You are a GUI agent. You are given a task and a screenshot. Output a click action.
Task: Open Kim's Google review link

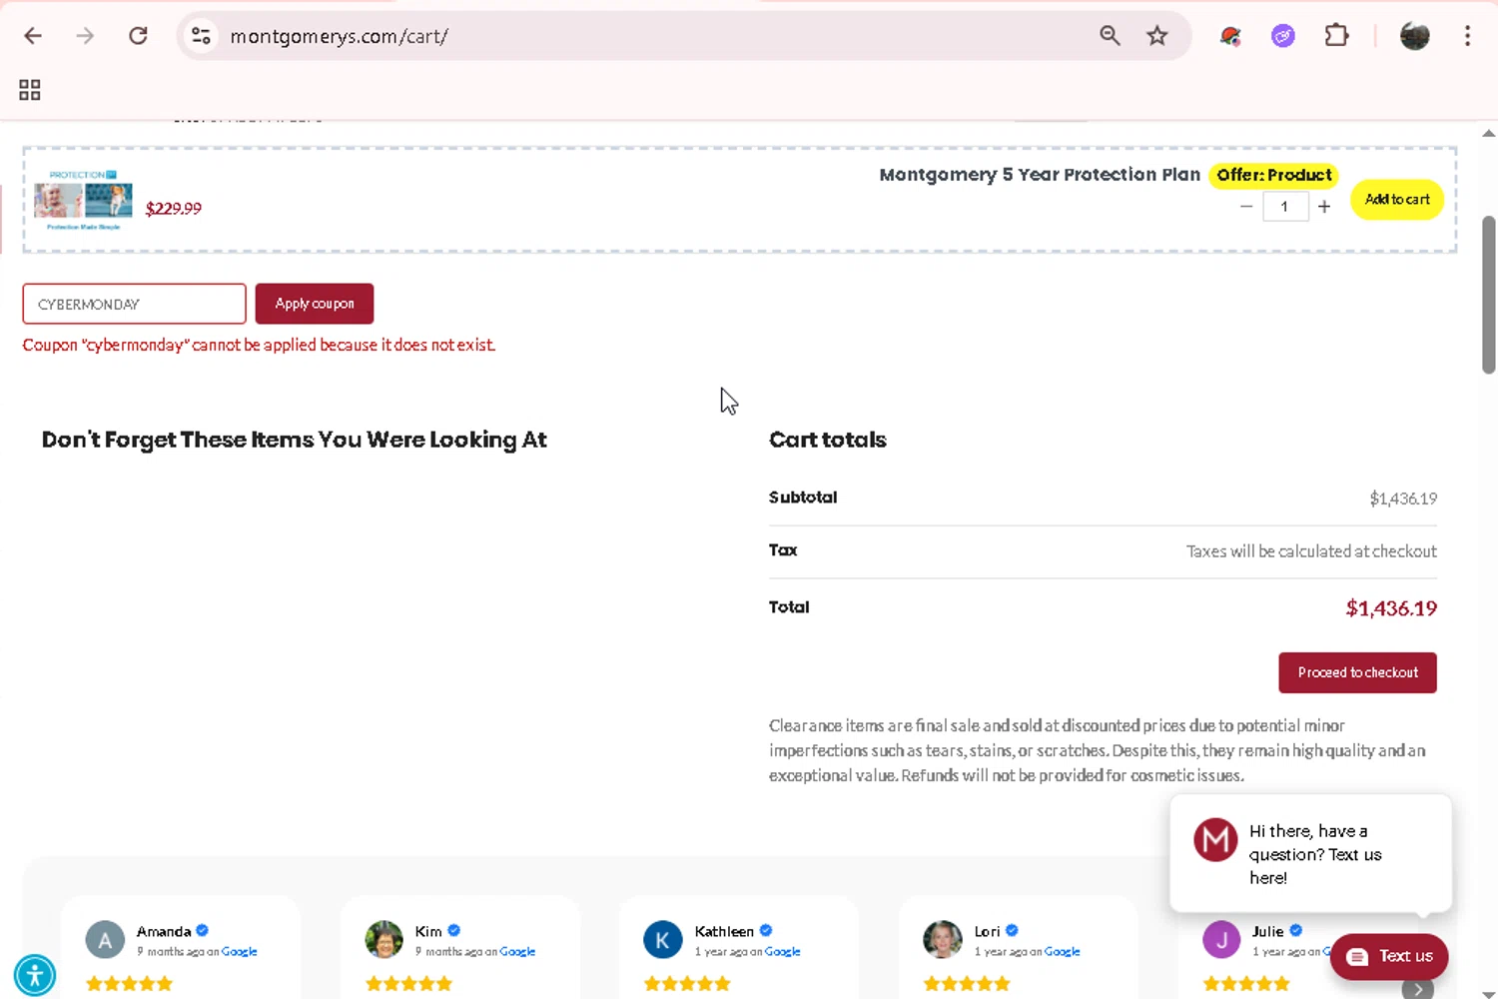[517, 952]
